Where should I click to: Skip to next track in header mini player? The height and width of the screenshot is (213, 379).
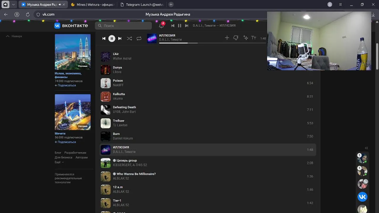click(187, 26)
